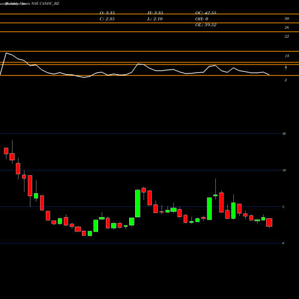The height and width of the screenshot is (299, 299).
Task: Click the tallest green candlestick mid-chart
Action: point(138,203)
